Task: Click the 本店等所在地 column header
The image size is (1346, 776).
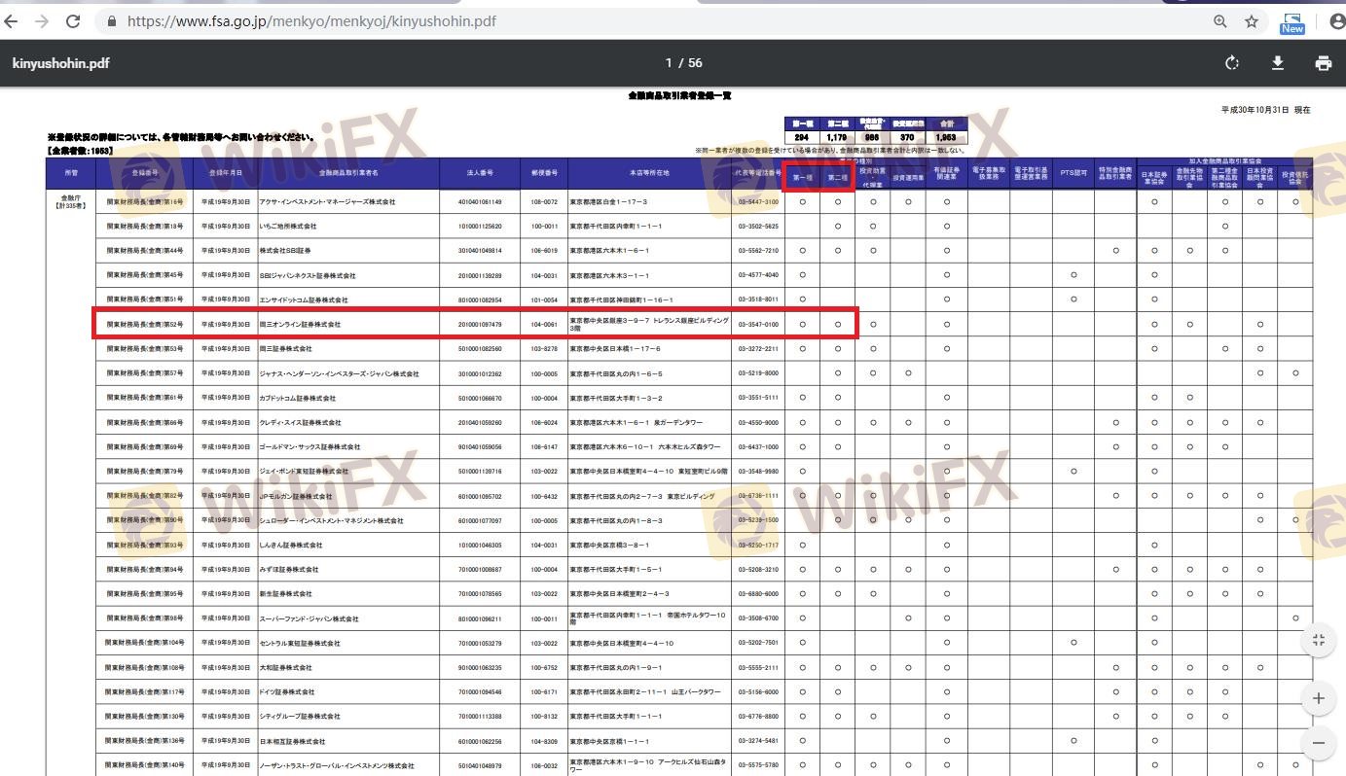Action: (649, 173)
